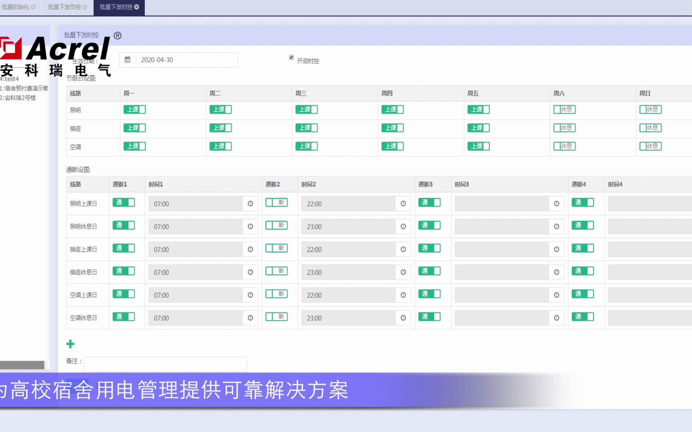This screenshot has height=432, width=692.
Task: Toggle 照明 周四 上课 switch
Action: (x=392, y=109)
